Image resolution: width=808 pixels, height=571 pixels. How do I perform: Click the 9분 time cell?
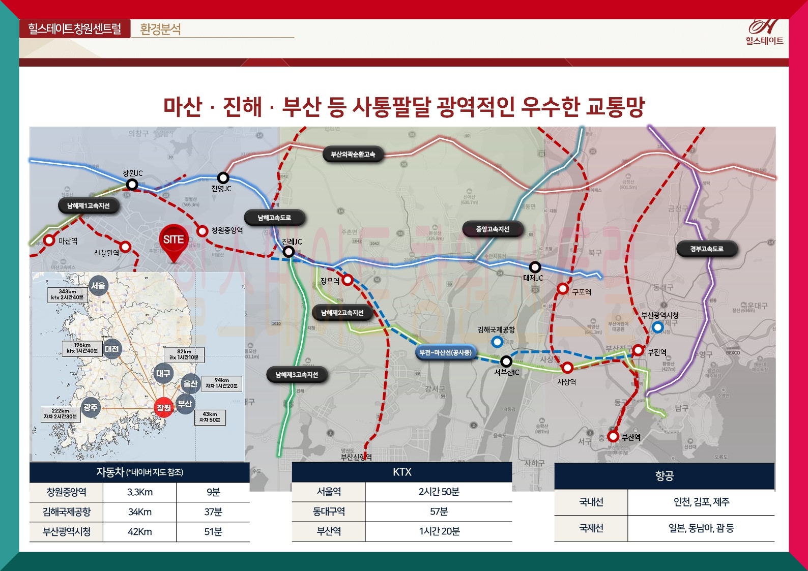(213, 492)
